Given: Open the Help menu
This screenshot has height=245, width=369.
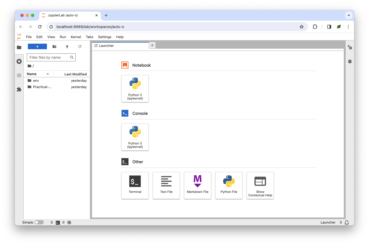Looking at the screenshot, I should [x=120, y=37].
